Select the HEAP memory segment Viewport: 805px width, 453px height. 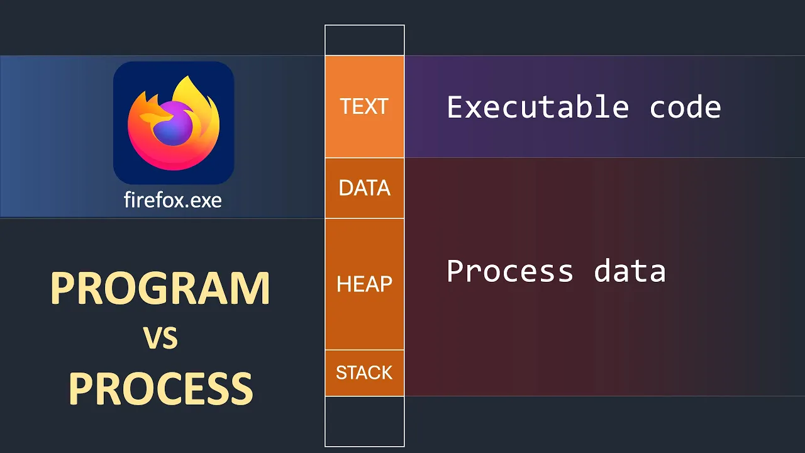point(364,284)
